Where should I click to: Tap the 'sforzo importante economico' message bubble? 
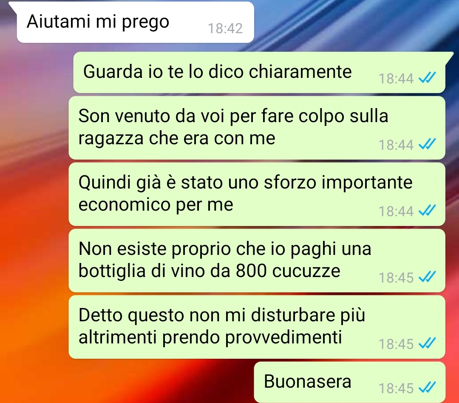click(x=257, y=194)
